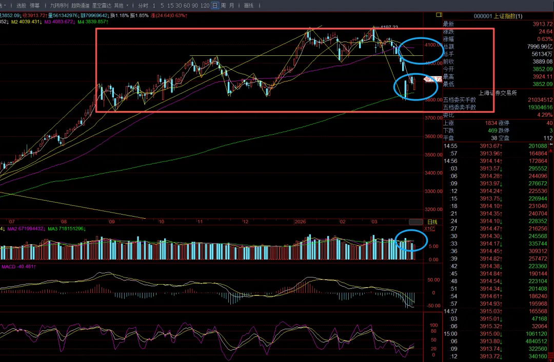Click the M4 3839.857 moving average label
Screen dimensions: 554x362
pos(93,22)
